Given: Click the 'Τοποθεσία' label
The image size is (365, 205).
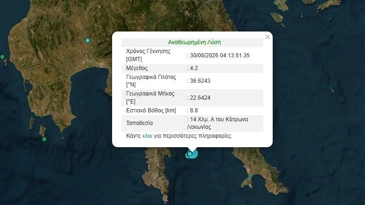Looking at the screenshot, I should (x=139, y=123).
